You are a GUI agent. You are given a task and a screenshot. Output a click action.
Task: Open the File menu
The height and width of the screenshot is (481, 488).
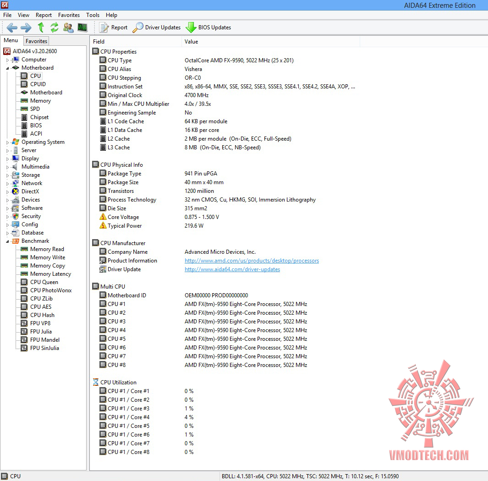coord(7,15)
